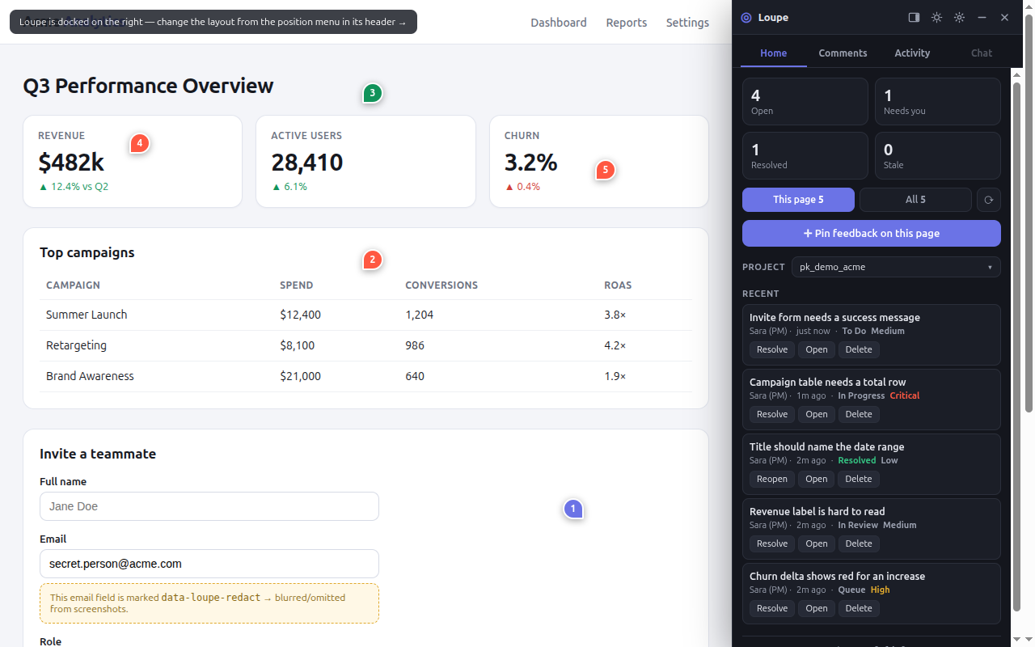
Task: Resolve 'Invite form needs a success message'
Action: 772,349
